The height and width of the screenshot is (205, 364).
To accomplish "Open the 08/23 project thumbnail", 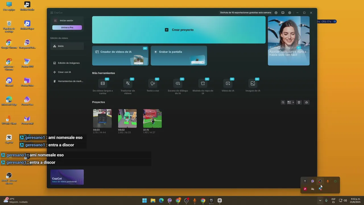I will pyautogui.click(x=102, y=118).
